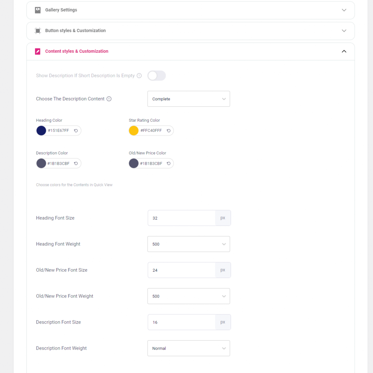Screen dimensions: 373x373
Task: Collapse Content styles & Customization section
Action: click(x=344, y=51)
